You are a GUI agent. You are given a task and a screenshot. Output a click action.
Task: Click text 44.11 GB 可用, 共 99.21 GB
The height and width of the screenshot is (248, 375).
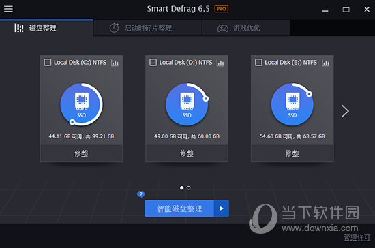point(81,136)
